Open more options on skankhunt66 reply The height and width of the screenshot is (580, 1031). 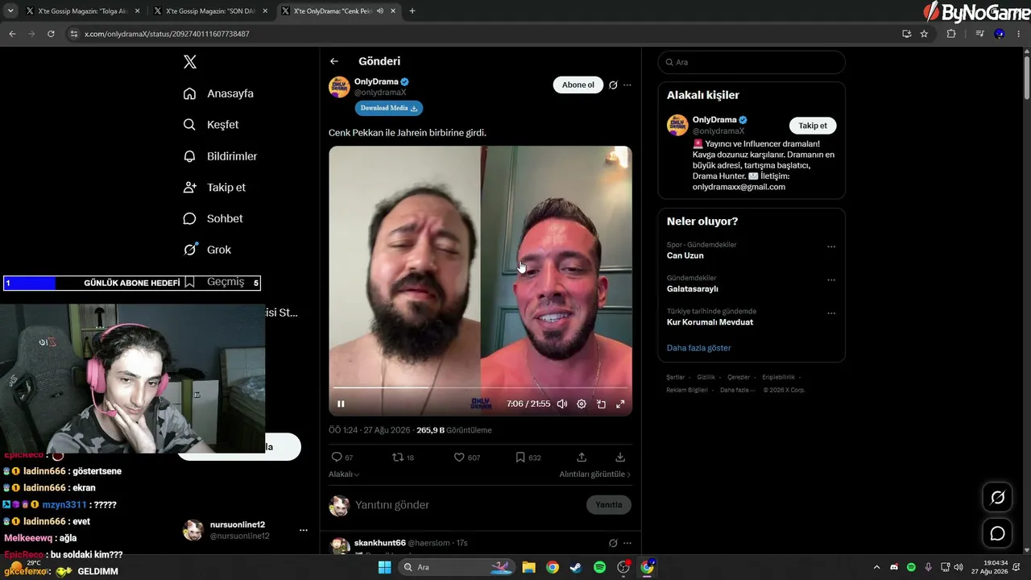click(x=627, y=543)
